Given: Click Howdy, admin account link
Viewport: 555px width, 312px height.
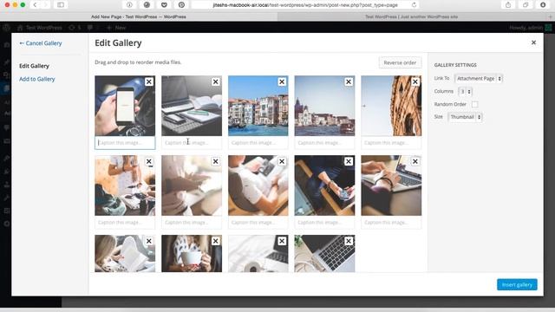Looking at the screenshot, I should pyautogui.click(x=530, y=27).
